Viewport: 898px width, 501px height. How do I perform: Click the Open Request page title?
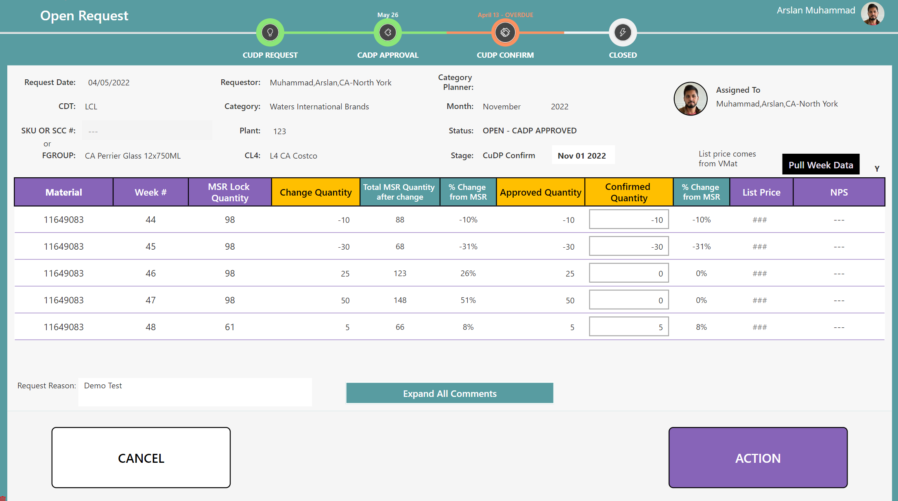coord(84,15)
